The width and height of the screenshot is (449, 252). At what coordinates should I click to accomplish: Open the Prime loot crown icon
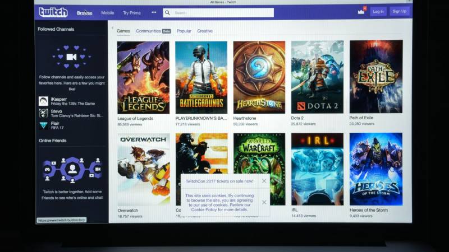click(361, 11)
